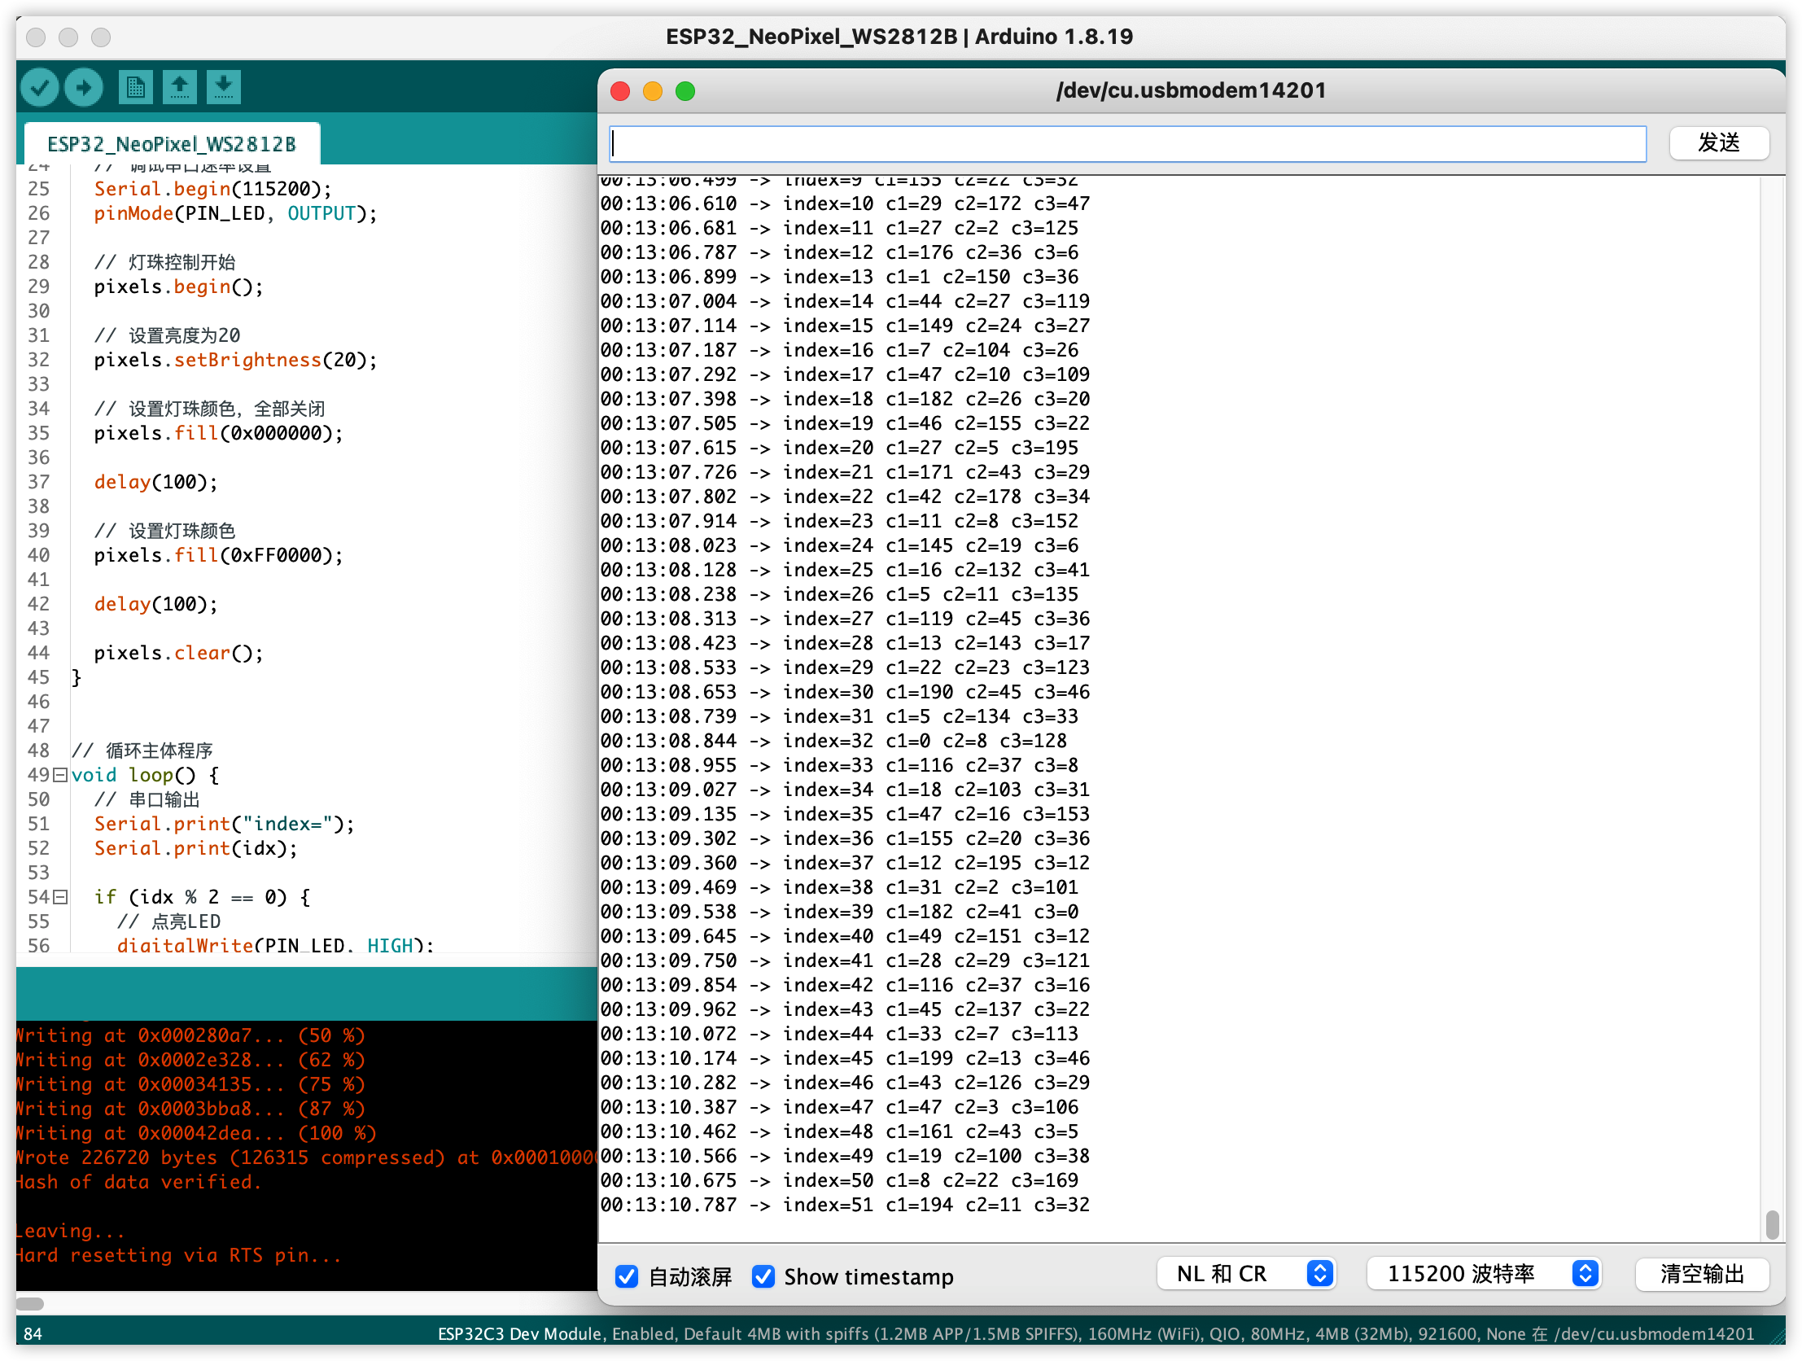The width and height of the screenshot is (1802, 1361).
Task: Open a sketch with the Open icon
Action: [x=179, y=87]
